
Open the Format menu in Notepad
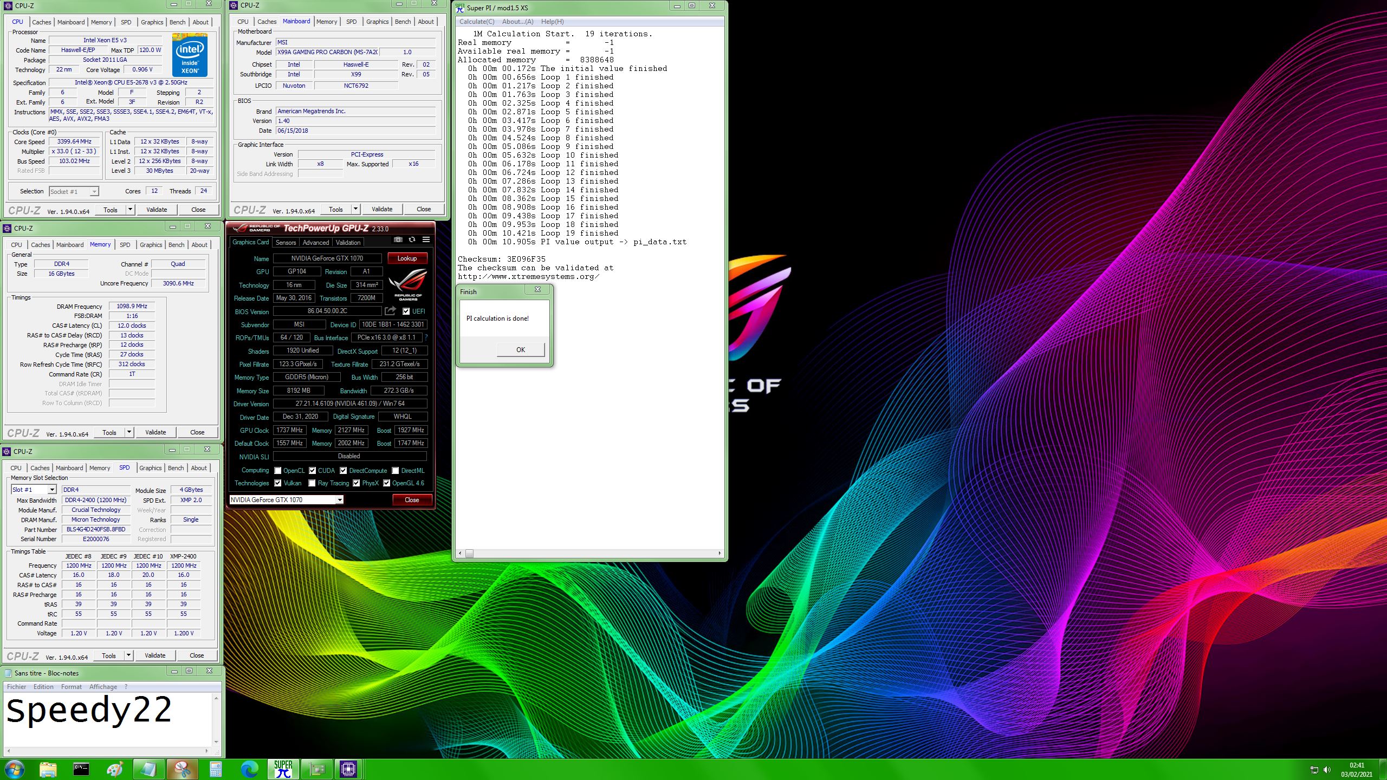point(72,687)
